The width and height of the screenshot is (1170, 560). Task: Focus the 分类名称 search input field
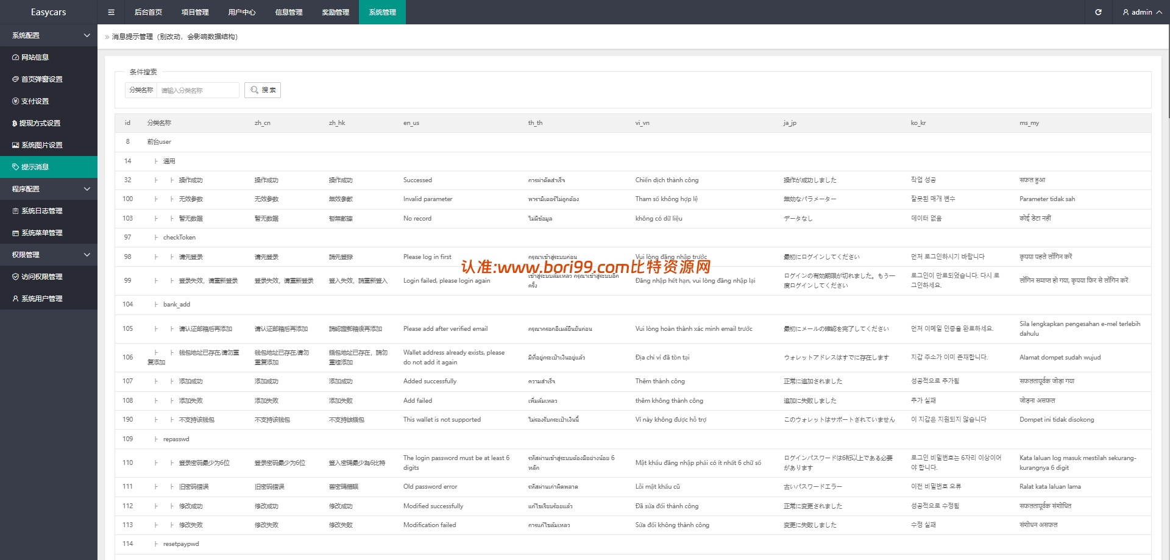point(198,90)
